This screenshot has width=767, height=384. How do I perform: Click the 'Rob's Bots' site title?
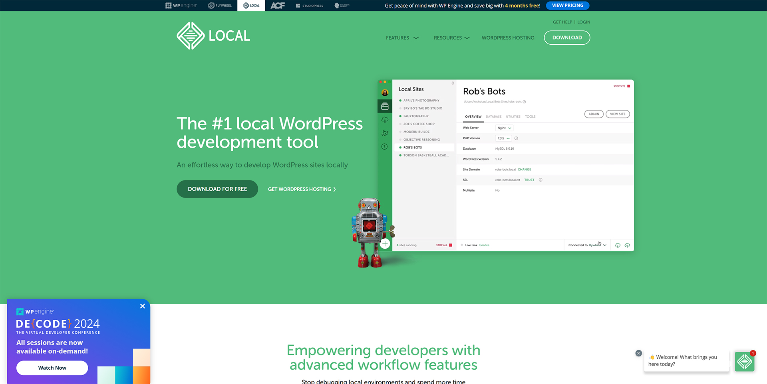click(484, 91)
